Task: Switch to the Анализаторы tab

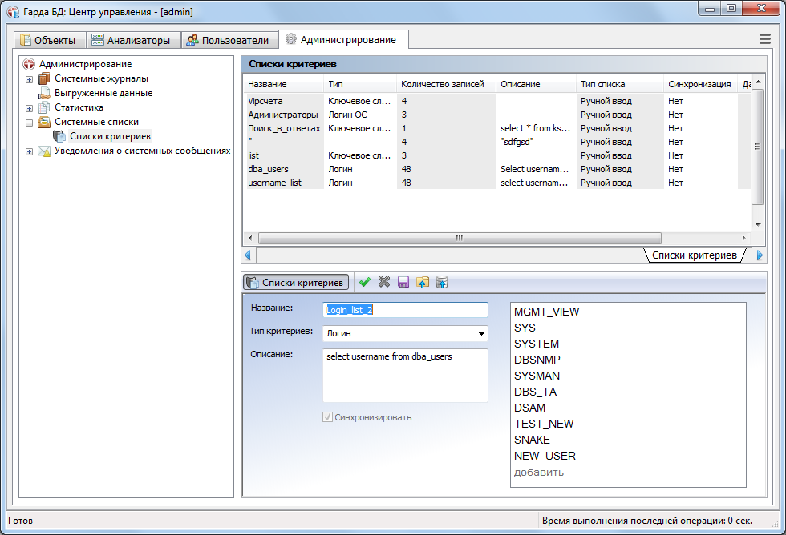Action: click(131, 40)
